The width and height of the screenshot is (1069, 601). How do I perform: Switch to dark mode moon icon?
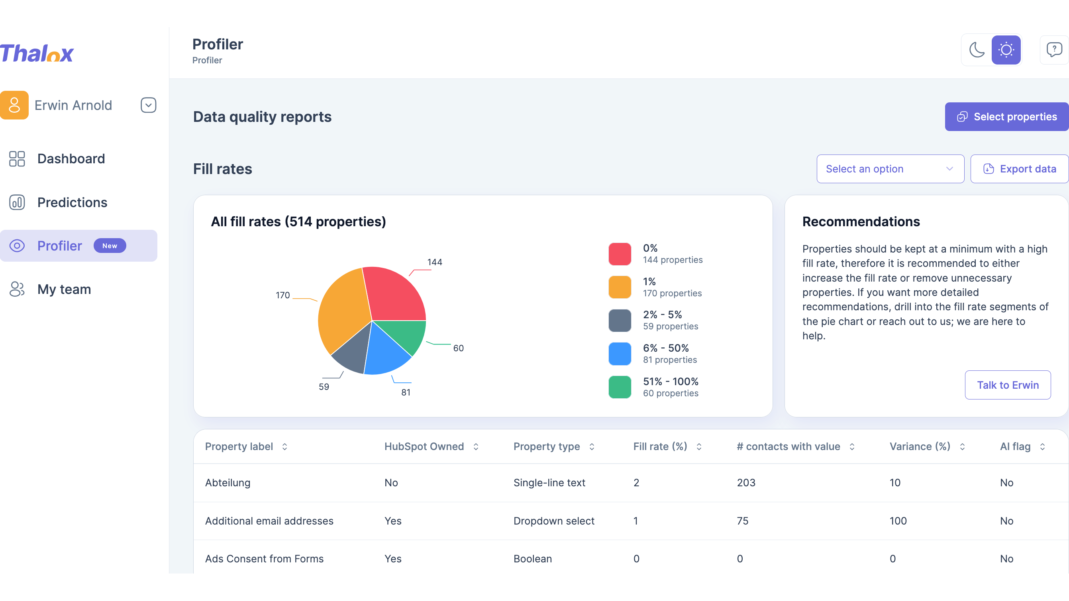coord(977,50)
